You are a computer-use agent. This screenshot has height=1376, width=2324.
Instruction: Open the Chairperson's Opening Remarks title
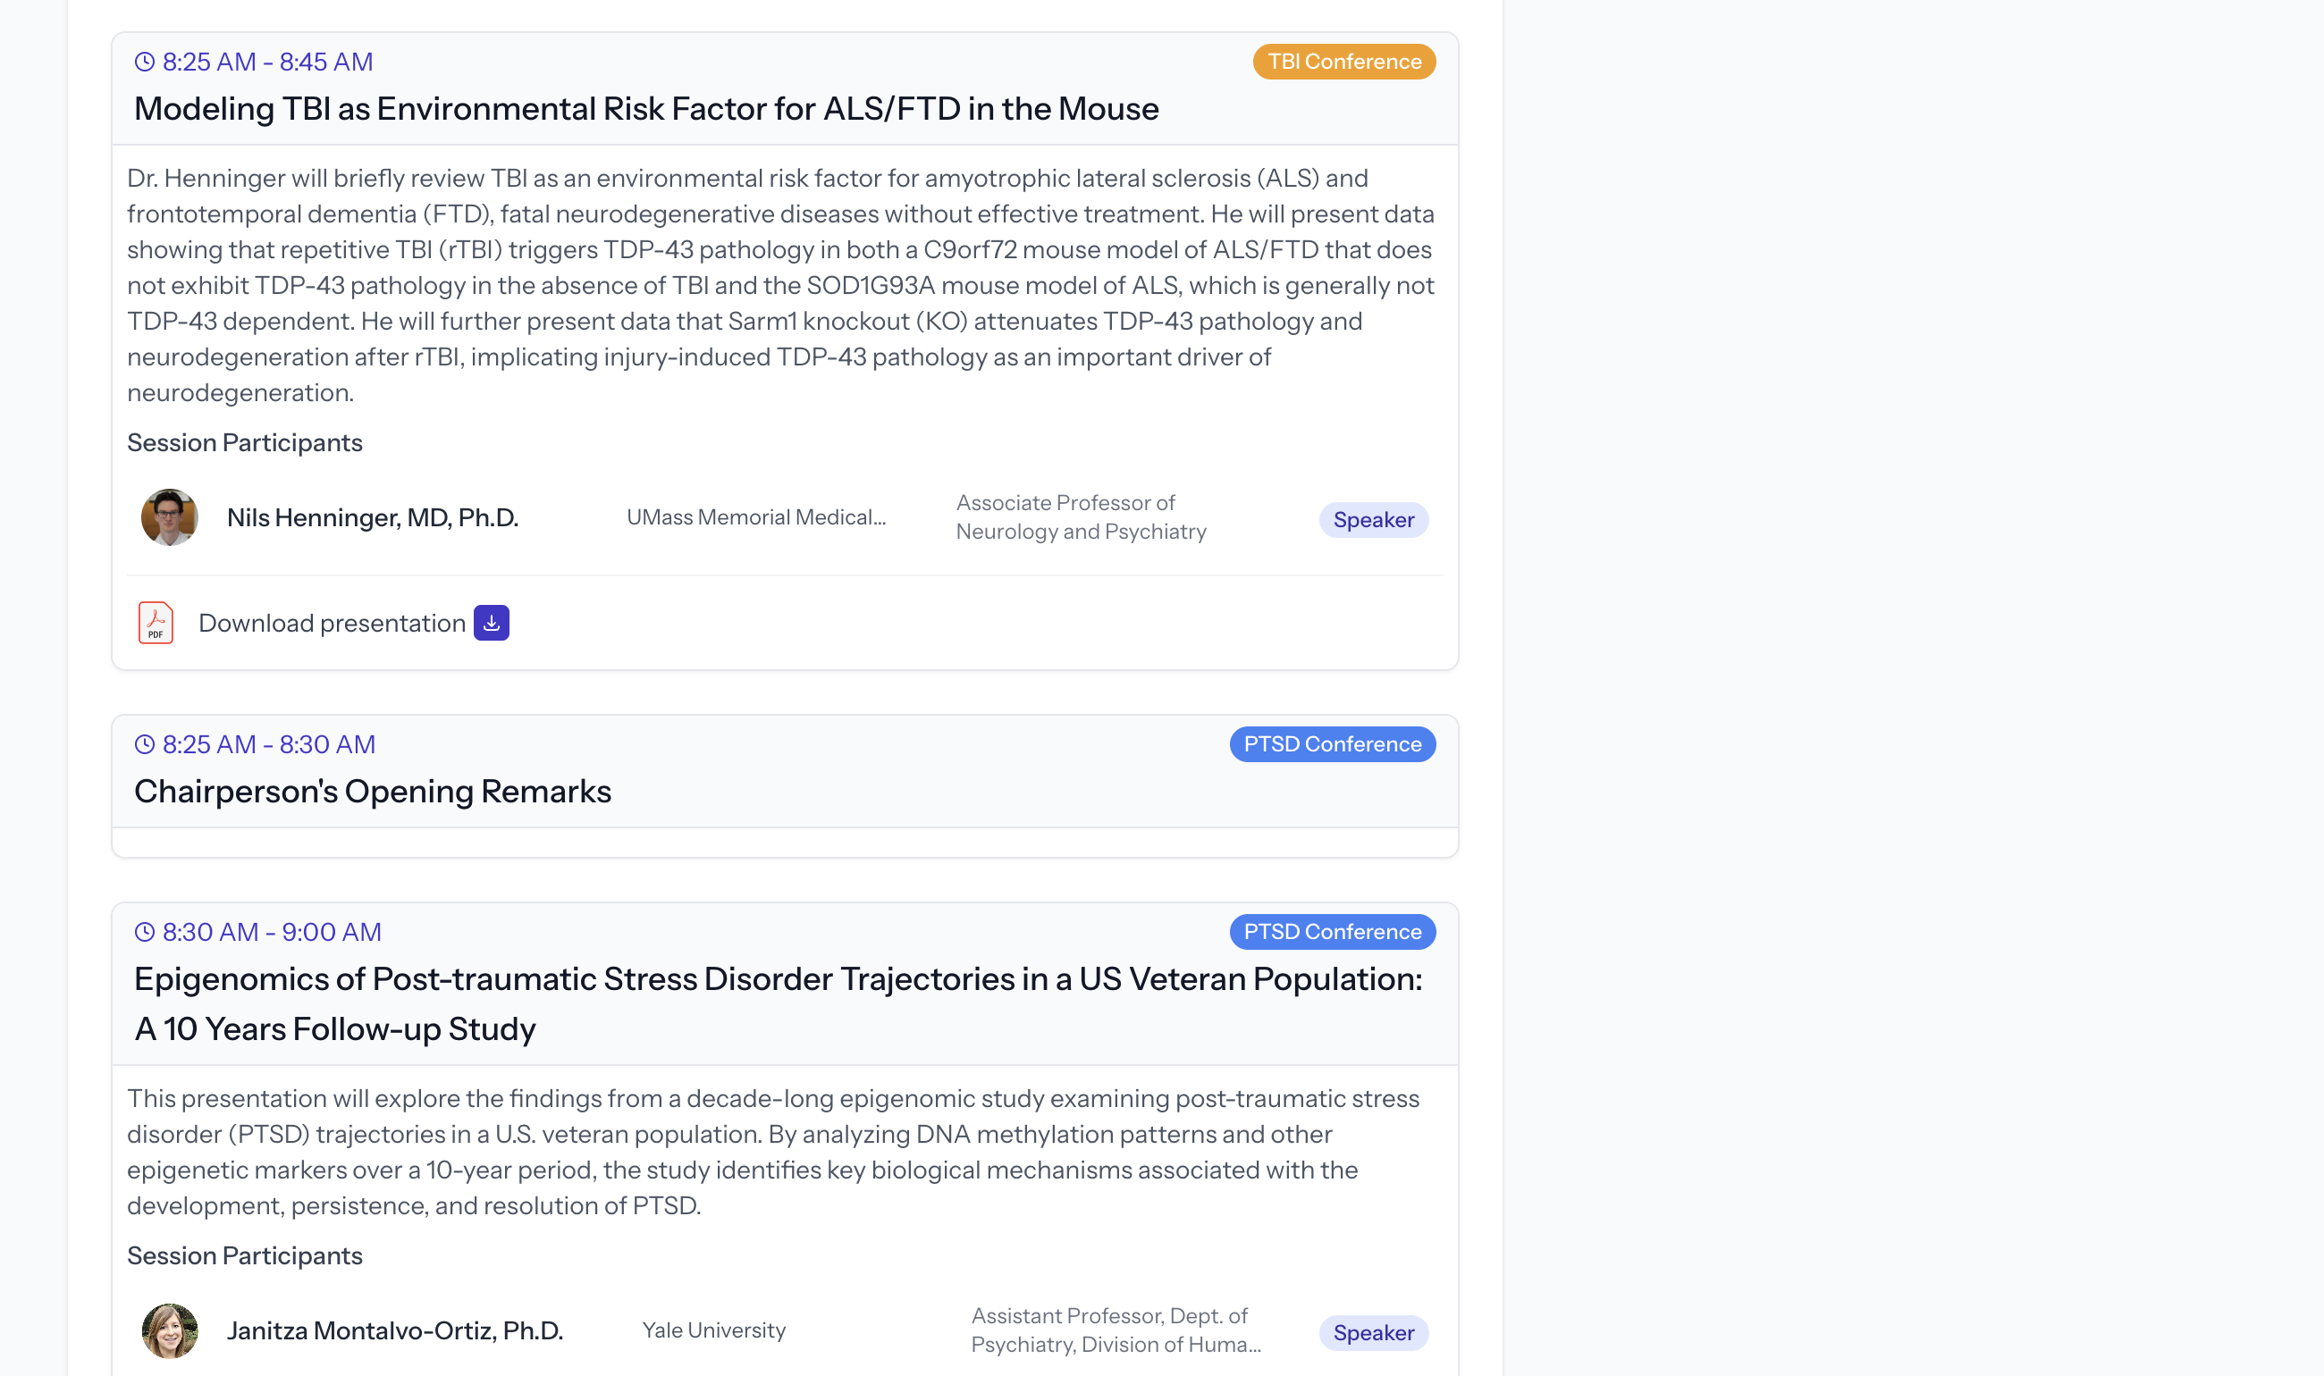coord(373,792)
